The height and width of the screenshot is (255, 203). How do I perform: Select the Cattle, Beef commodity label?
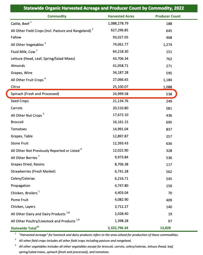[20, 24]
